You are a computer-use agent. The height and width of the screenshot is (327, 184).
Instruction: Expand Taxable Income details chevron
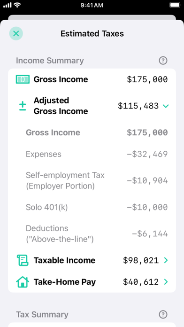166,260
